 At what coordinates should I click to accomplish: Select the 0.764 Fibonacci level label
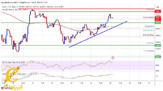[148, 35]
